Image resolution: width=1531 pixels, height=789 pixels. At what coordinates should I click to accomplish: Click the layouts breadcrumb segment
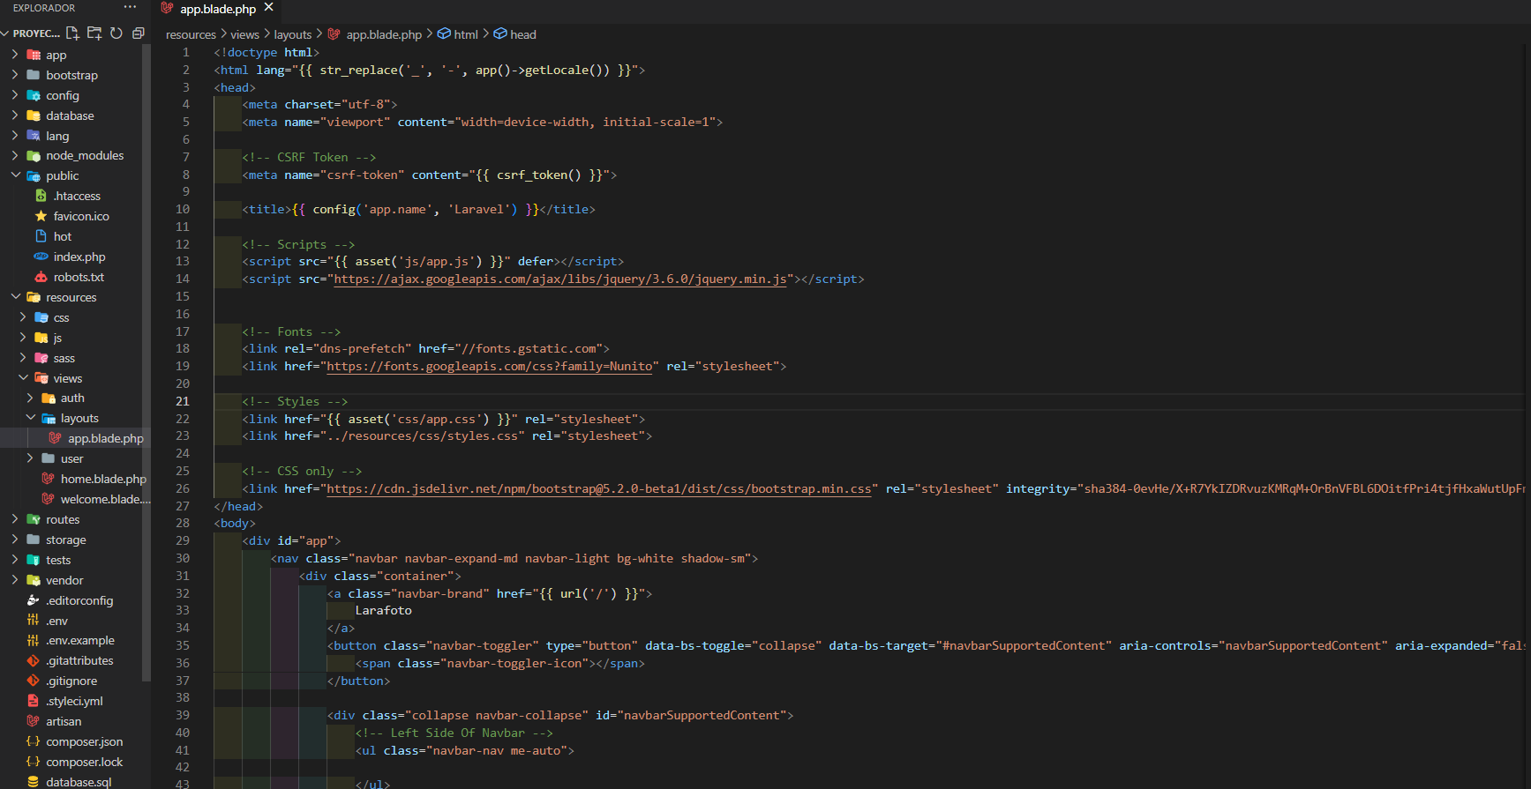pos(292,34)
